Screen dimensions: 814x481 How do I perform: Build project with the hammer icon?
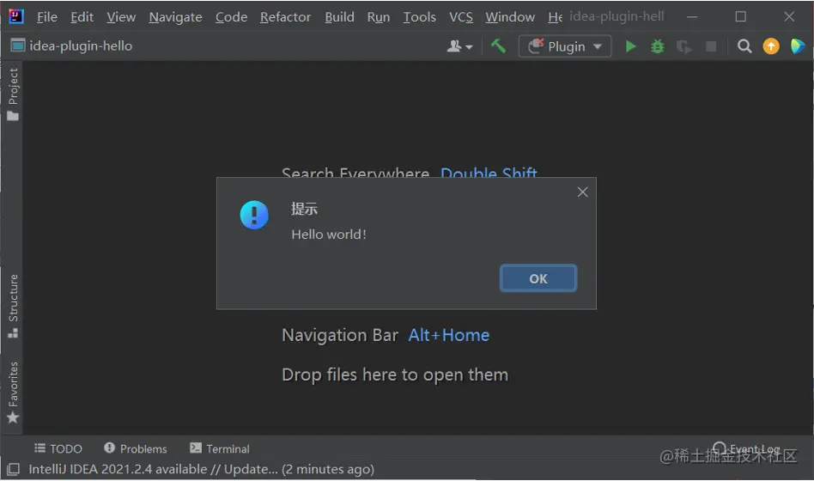click(x=498, y=46)
